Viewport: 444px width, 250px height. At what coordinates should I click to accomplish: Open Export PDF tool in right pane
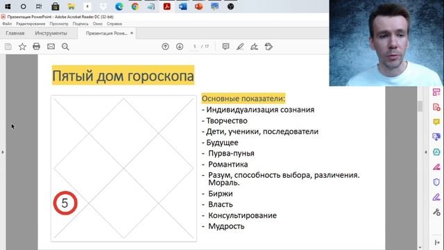[436, 137]
